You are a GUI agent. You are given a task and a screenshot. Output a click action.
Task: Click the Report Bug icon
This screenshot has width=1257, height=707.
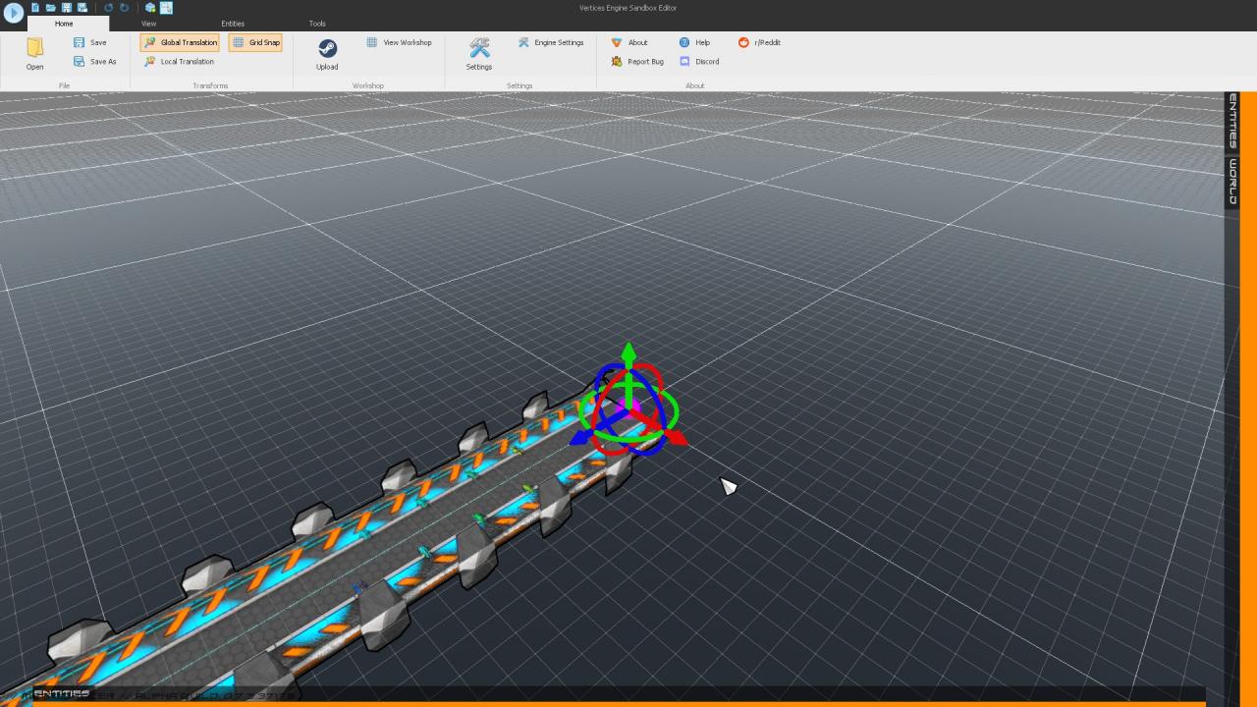617,62
